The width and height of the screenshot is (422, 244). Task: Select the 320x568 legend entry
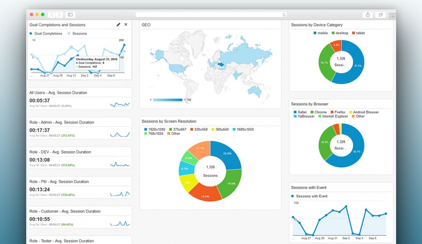click(199, 130)
